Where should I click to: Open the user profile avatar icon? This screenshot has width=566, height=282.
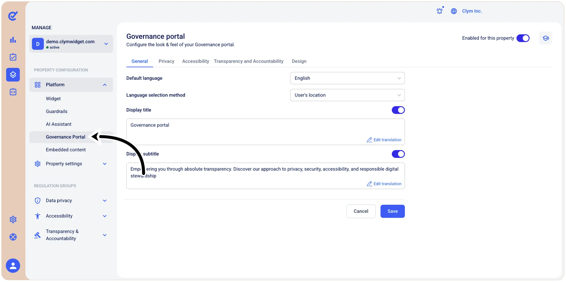click(13, 266)
